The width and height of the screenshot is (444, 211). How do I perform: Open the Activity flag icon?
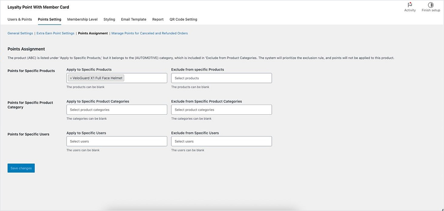coord(410,5)
